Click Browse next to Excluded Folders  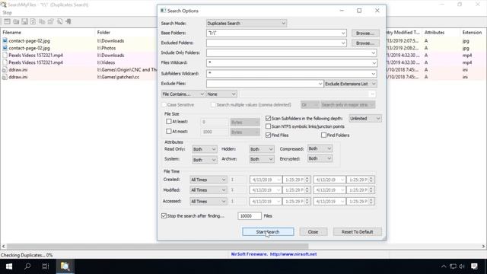[365, 43]
